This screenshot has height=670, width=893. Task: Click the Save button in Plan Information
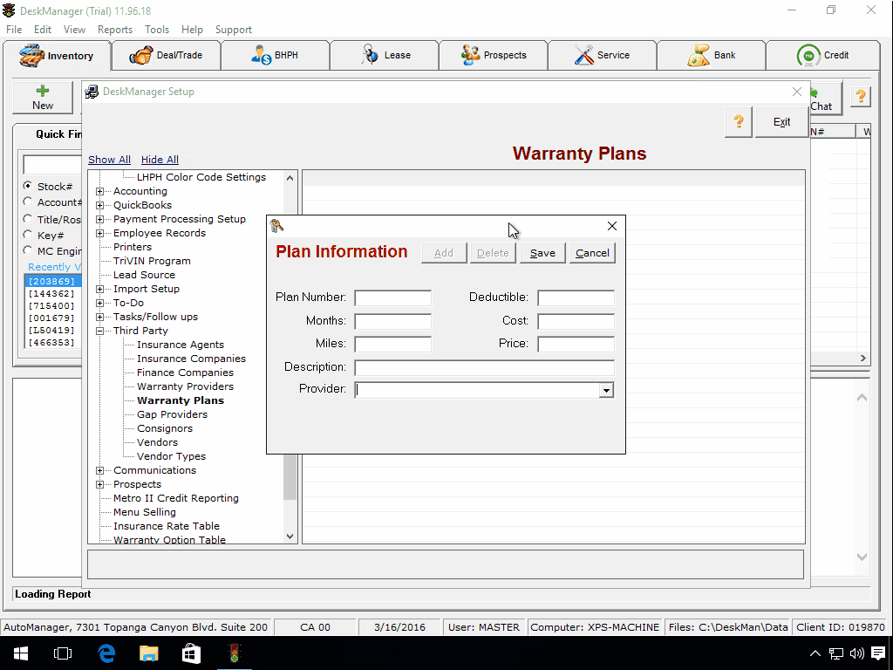(x=542, y=253)
